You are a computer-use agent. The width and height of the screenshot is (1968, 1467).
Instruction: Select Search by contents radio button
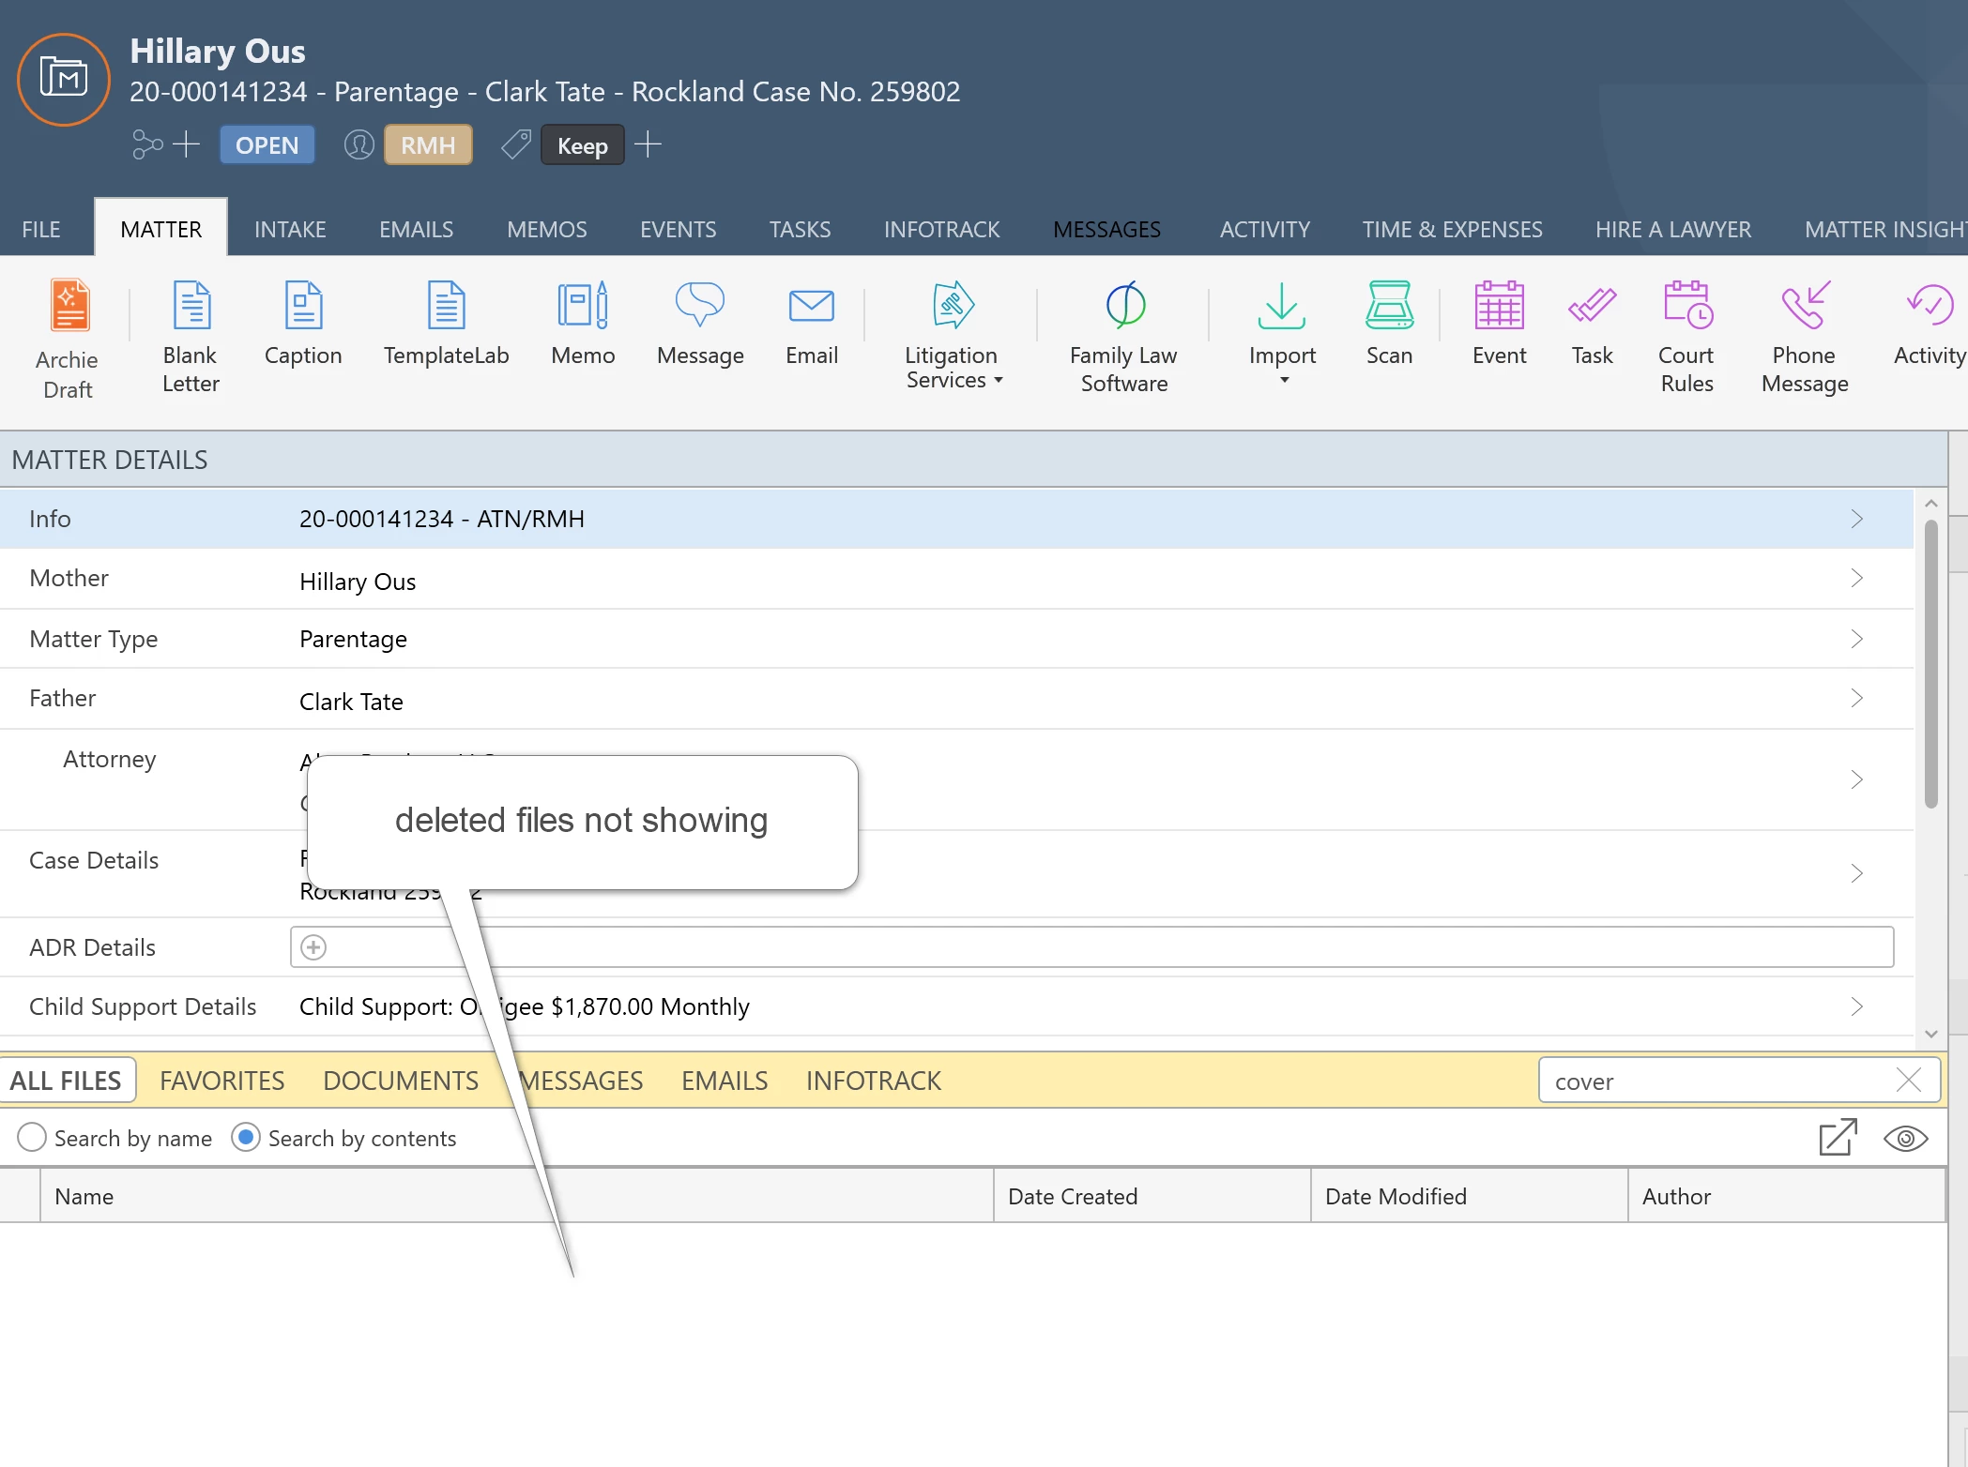246,1138
